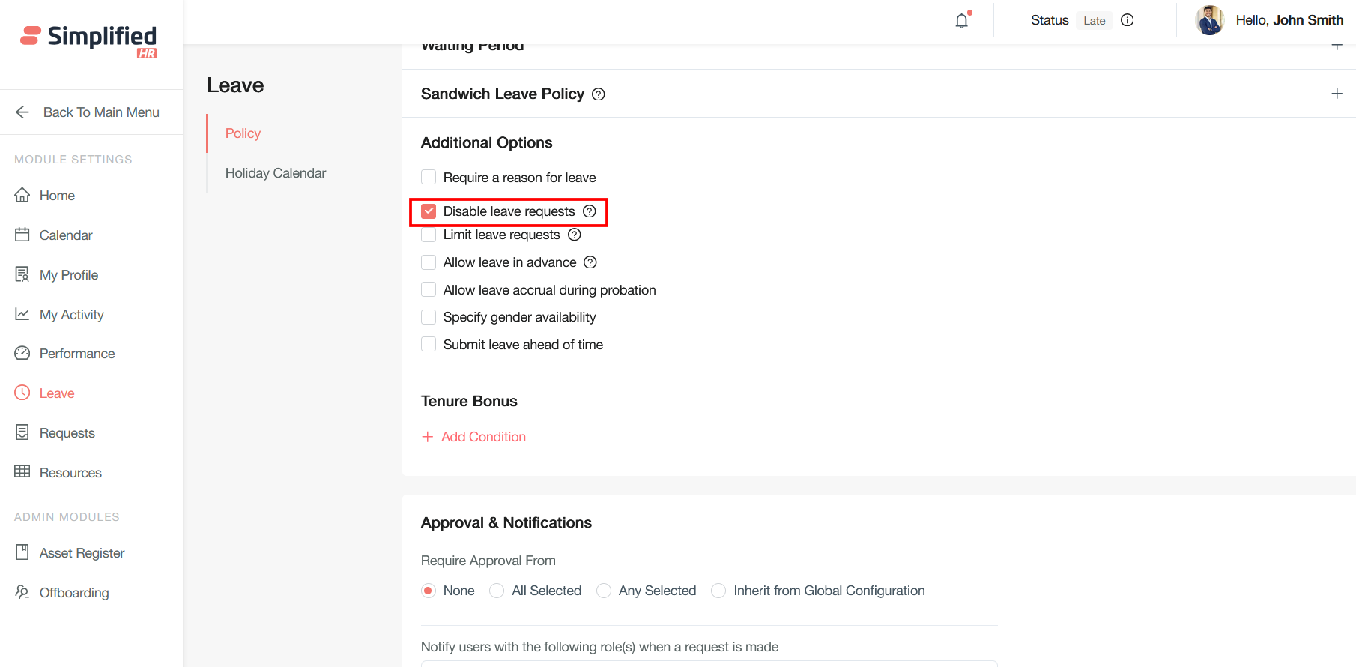Image resolution: width=1356 pixels, height=667 pixels.
Task: Open Performance in the sidebar
Action: click(x=76, y=354)
